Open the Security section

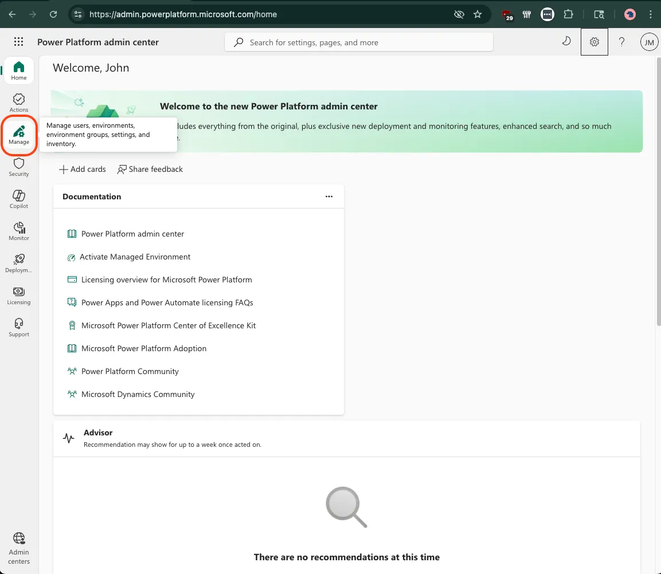(x=18, y=167)
